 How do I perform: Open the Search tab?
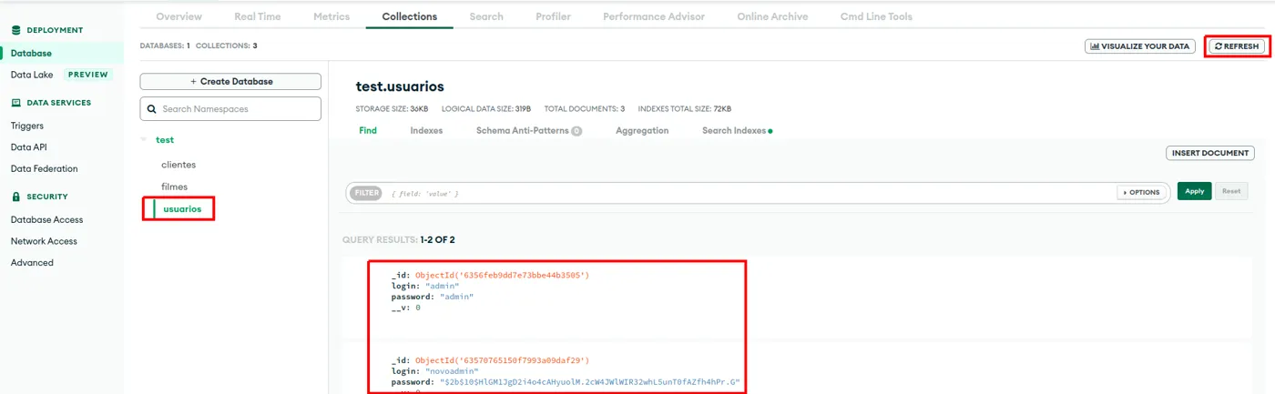(x=486, y=16)
